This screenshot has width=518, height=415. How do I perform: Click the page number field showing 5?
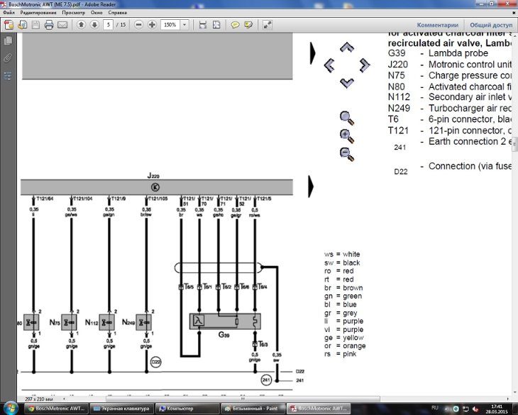pyautogui.click(x=108, y=25)
